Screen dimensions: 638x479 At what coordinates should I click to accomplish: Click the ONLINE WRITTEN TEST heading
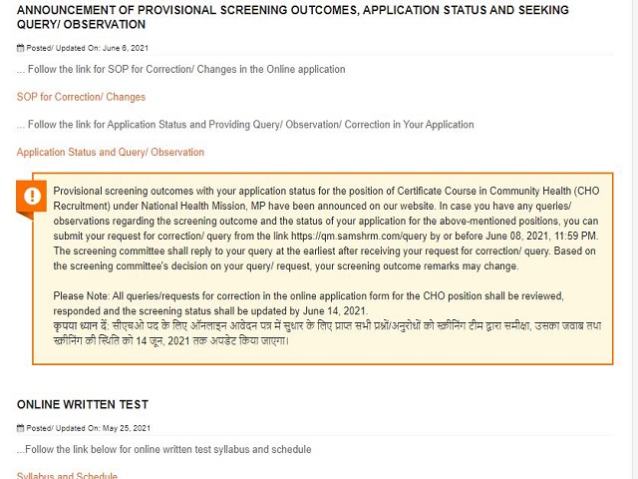83,404
